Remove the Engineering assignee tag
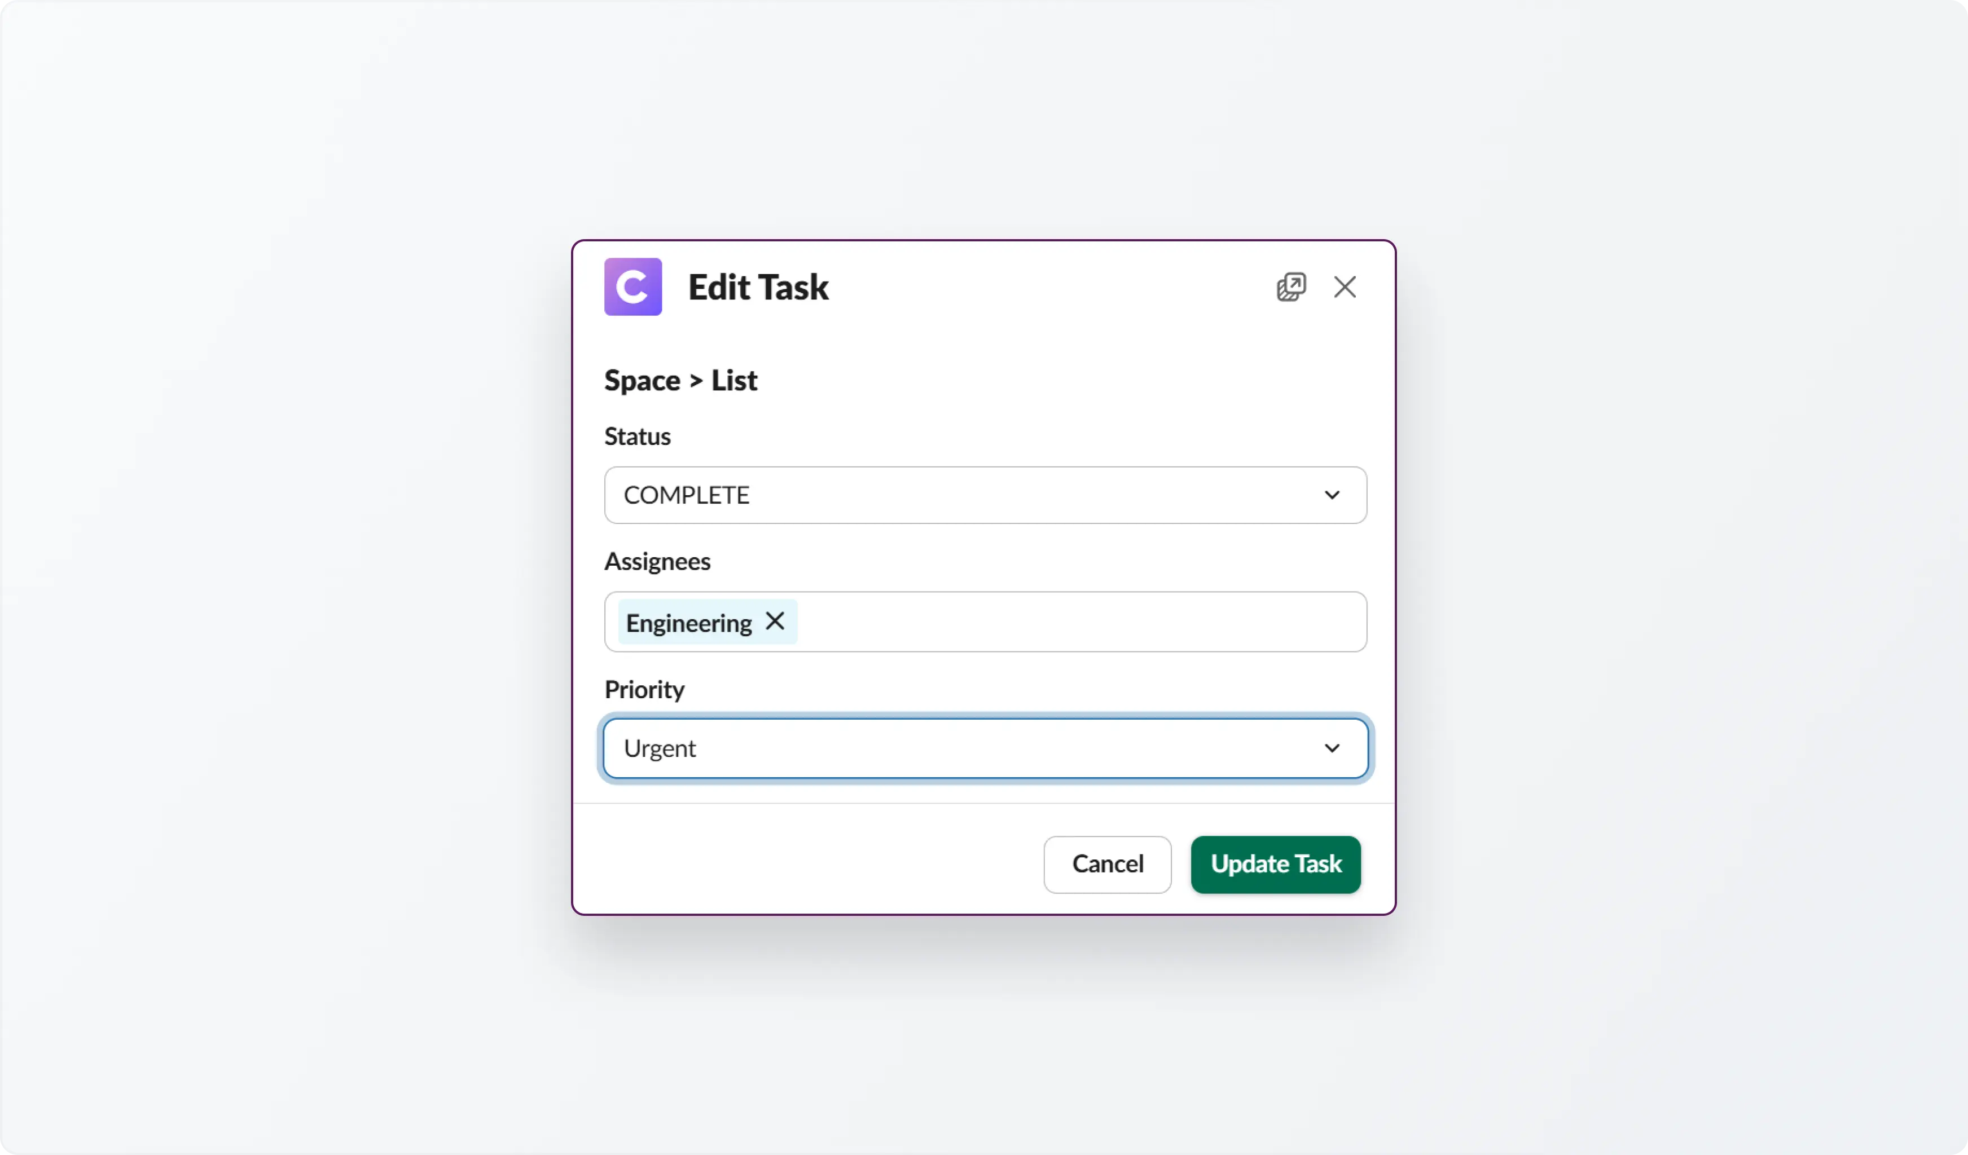 click(775, 622)
